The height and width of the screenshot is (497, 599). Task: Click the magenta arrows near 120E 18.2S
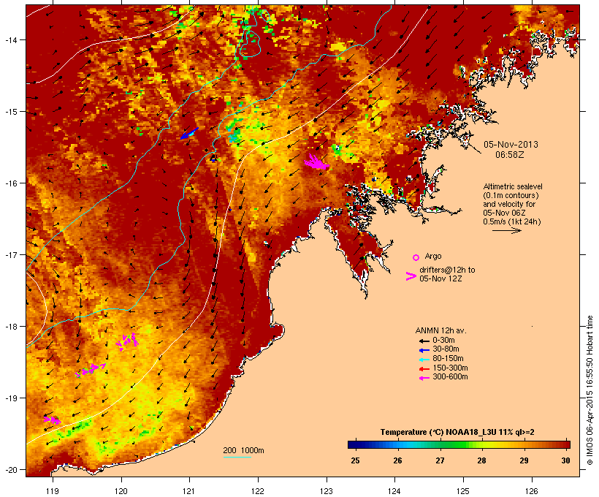coord(127,341)
